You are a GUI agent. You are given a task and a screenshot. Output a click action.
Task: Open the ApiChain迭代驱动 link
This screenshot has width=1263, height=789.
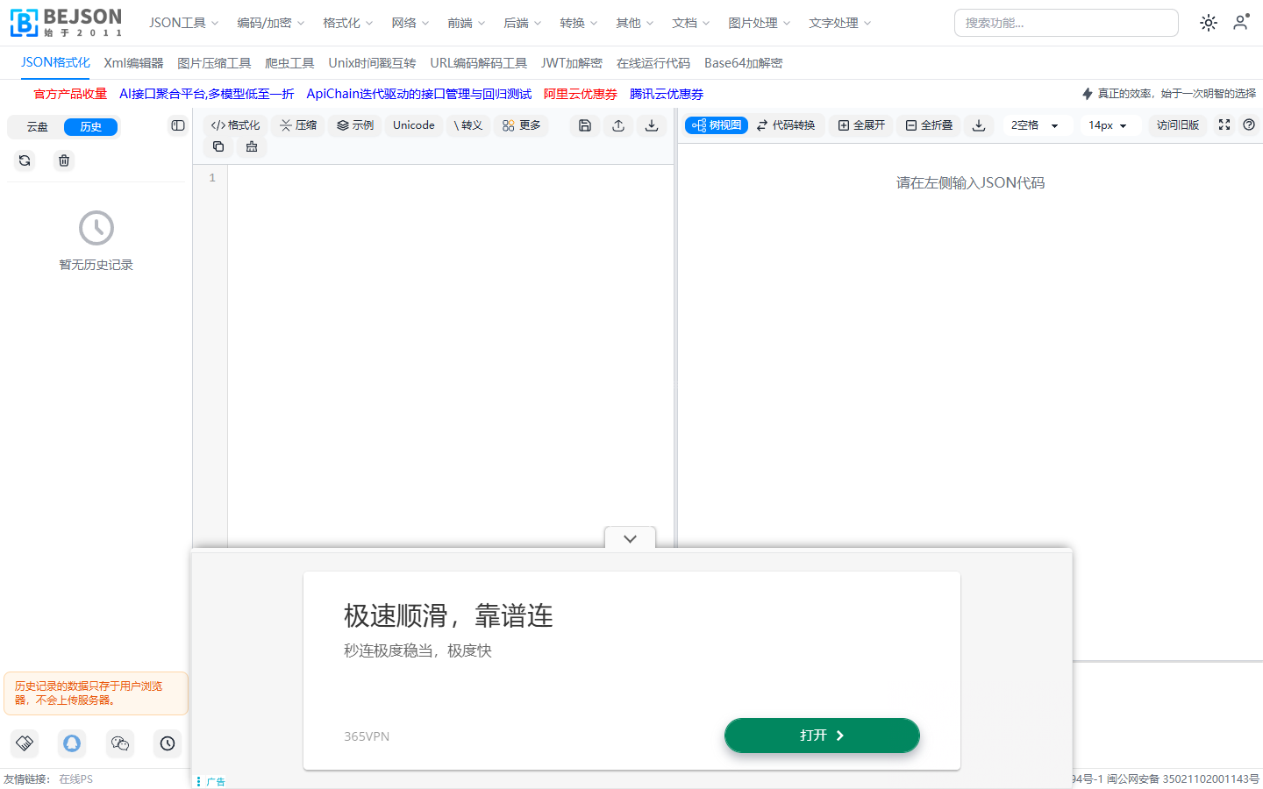(x=418, y=94)
